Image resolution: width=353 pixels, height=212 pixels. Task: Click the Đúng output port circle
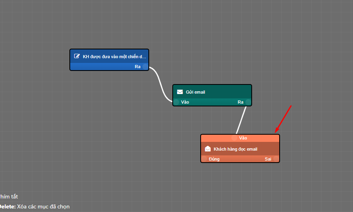click(204, 159)
